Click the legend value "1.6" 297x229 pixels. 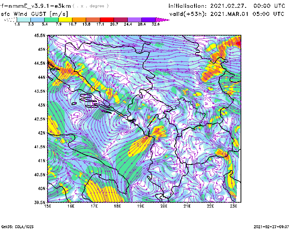point(17,24)
